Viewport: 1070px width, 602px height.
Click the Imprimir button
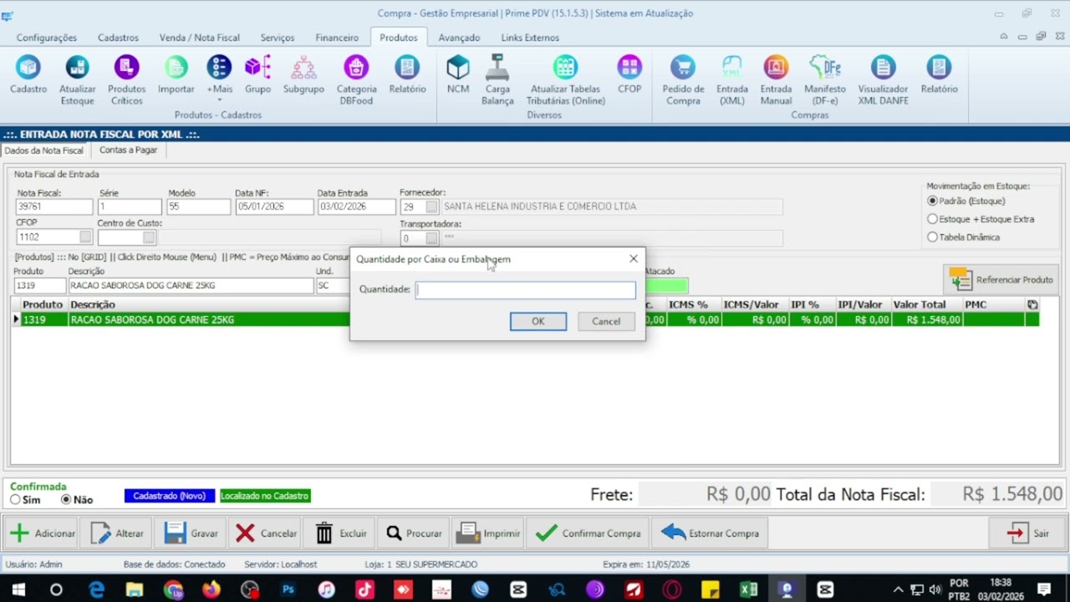point(488,533)
